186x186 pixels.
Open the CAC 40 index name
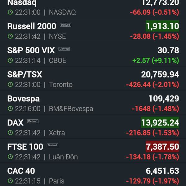pyautogui.click(x=21, y=171)
